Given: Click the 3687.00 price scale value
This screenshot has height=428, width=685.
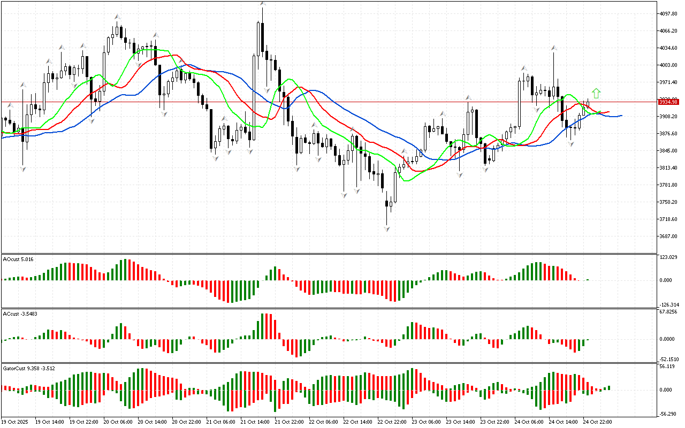Looking at the screenshot, I should (x=669, y=236).
